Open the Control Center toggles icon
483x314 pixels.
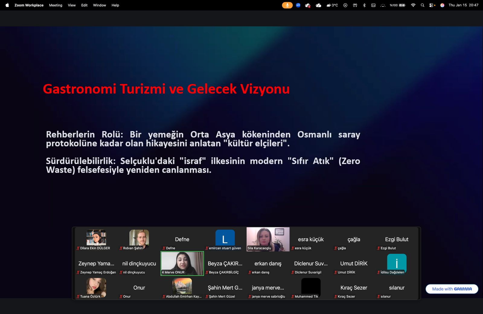point(432,5)
